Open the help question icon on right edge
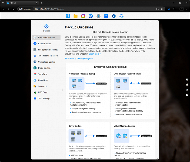The width and height of the screenshot is (190, 162). pos(187,95)
